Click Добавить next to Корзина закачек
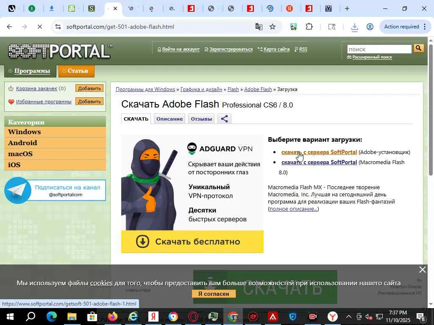Viewport: 434px width, 325px height. (89, 88)
